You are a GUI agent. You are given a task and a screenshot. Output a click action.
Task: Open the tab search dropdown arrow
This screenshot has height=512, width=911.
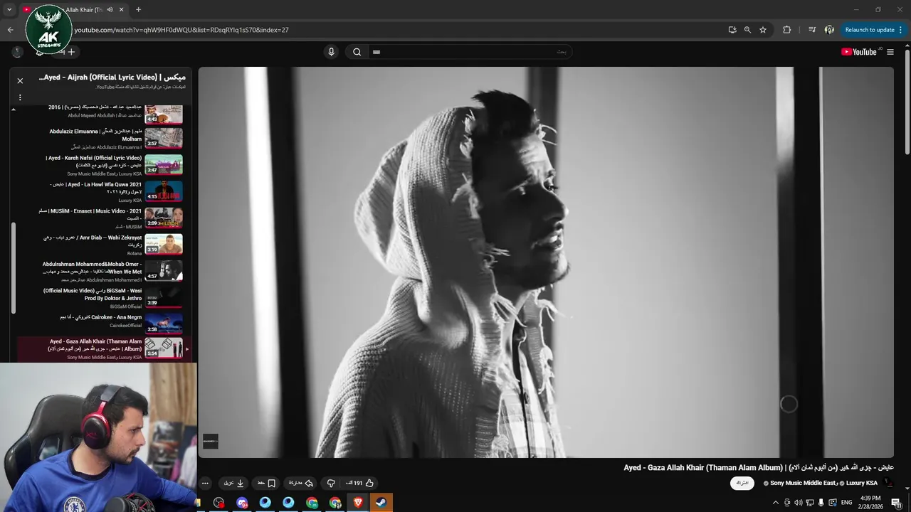click(9, 10)
